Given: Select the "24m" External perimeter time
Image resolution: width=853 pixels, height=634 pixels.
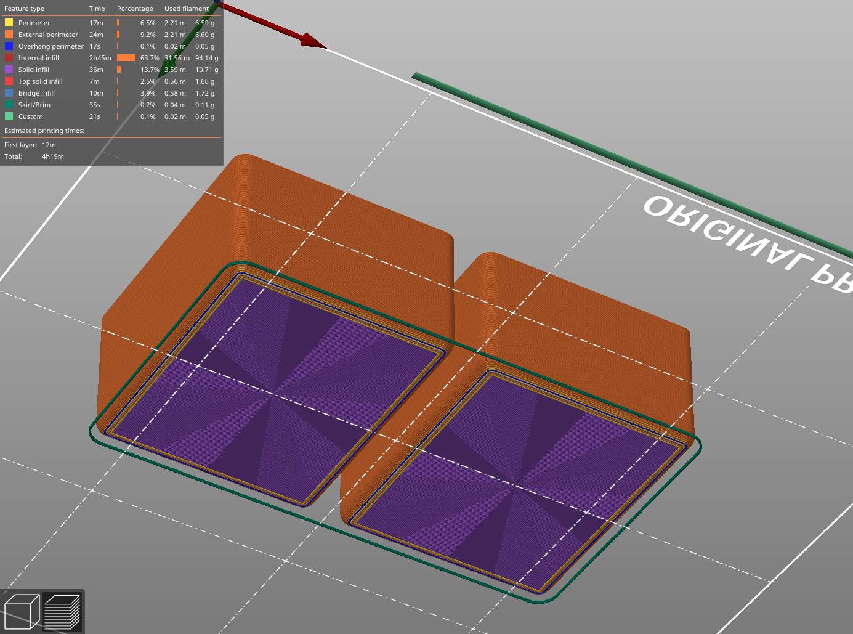Looking at the screenshot, I should (x=96, y=35).
